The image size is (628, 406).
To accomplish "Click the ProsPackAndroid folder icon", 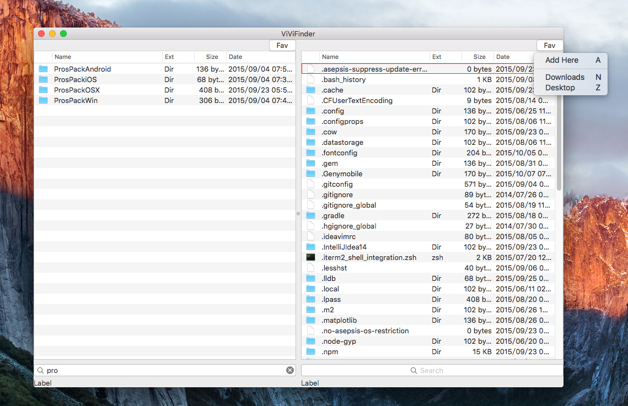I will point(43,69).
